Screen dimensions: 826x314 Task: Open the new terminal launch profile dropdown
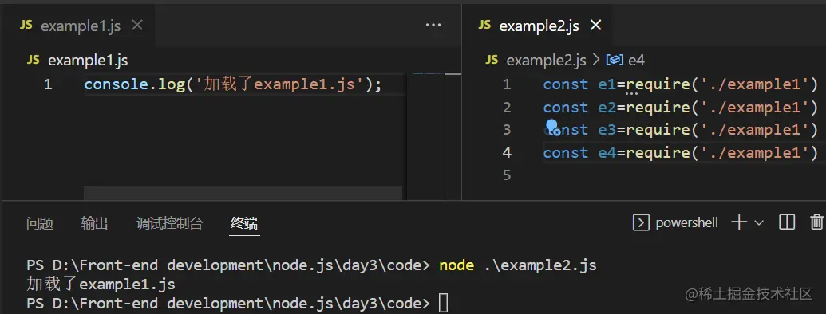(x=759, y=222)
